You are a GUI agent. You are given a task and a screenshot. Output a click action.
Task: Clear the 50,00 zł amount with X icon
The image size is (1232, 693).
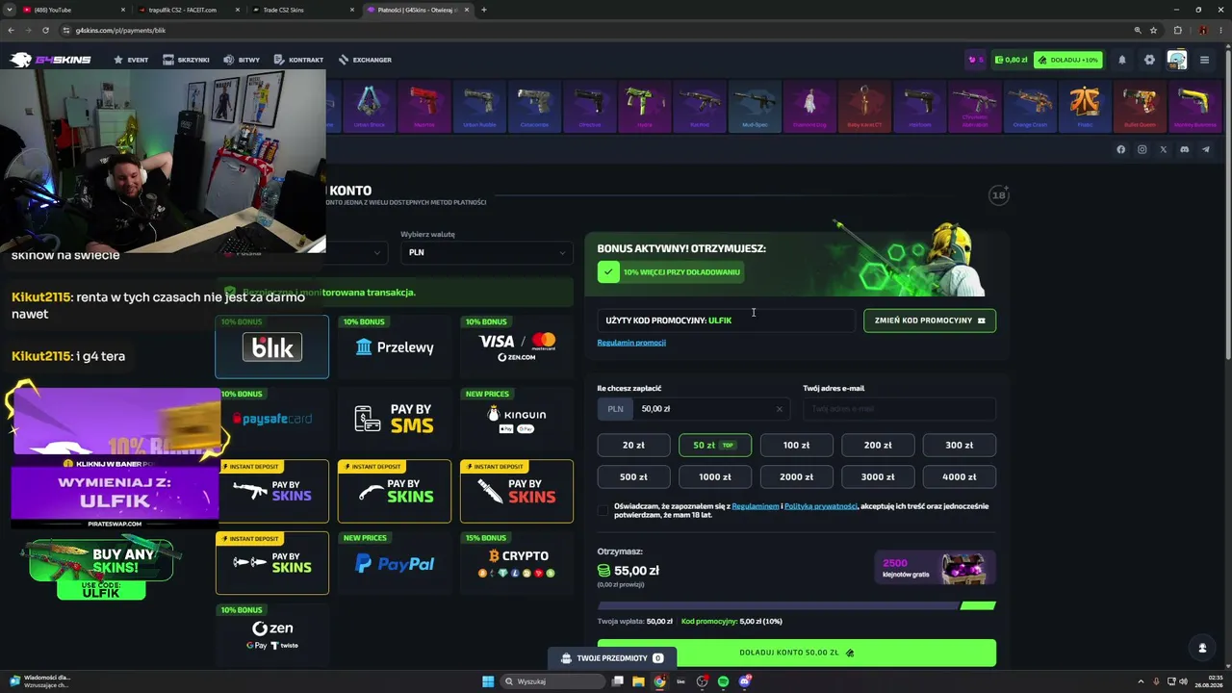pos(779,409)
